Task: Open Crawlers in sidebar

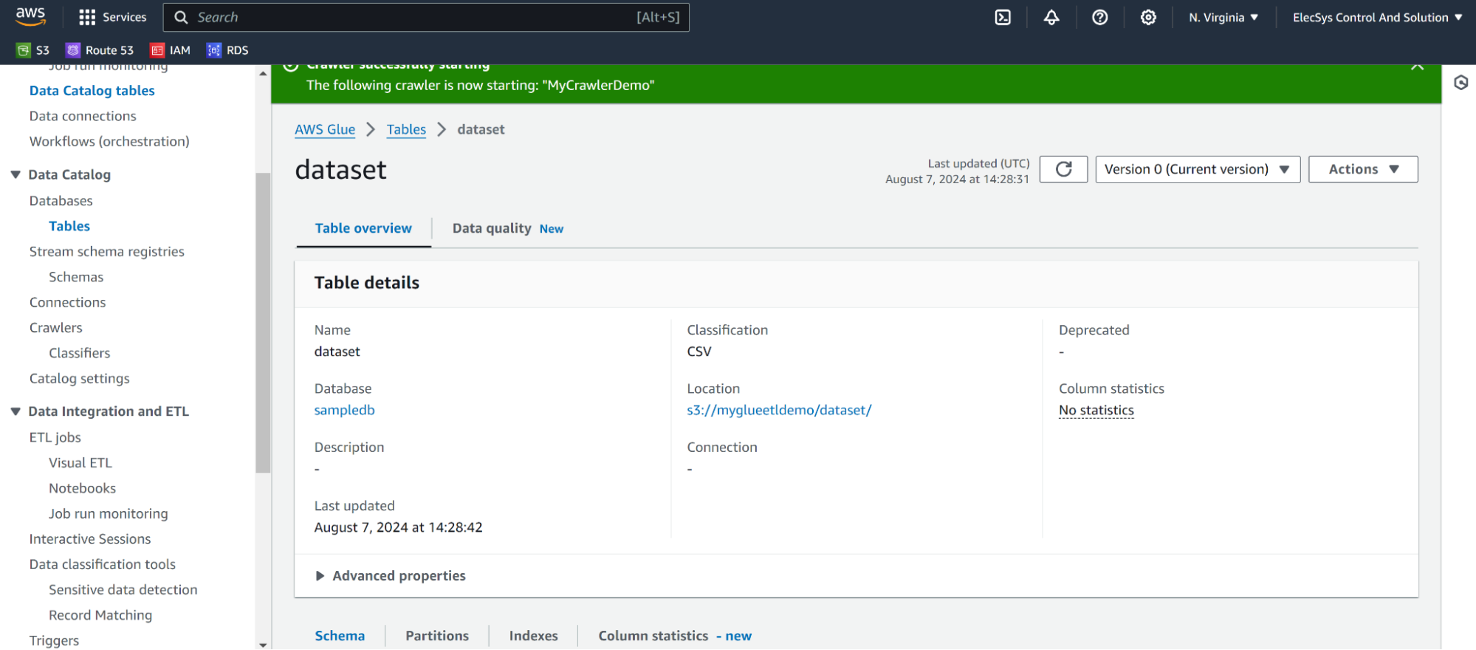Action: click(56, 327)
